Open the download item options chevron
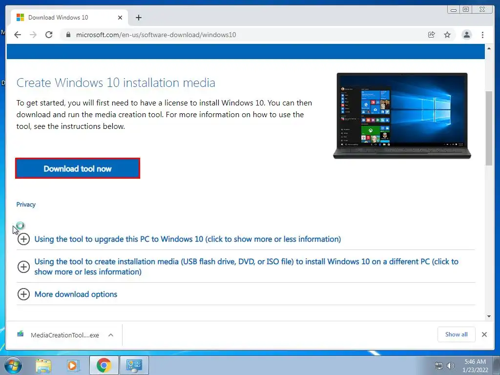 point(111,335)
